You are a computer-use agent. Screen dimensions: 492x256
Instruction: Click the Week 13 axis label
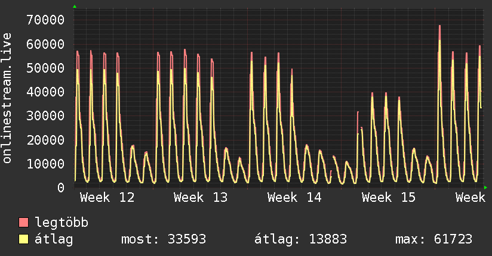[x=201, y=198]
